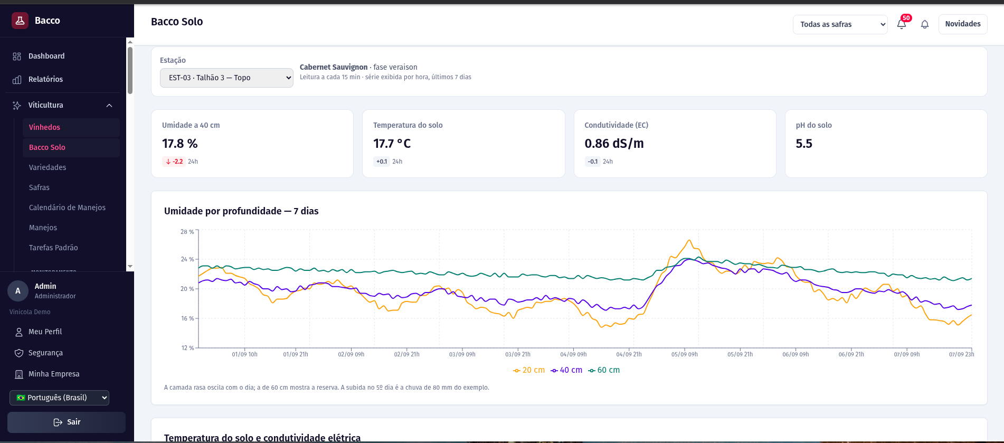
Task: Click the 0.86 dS/m value
Action: pos(614,144)
